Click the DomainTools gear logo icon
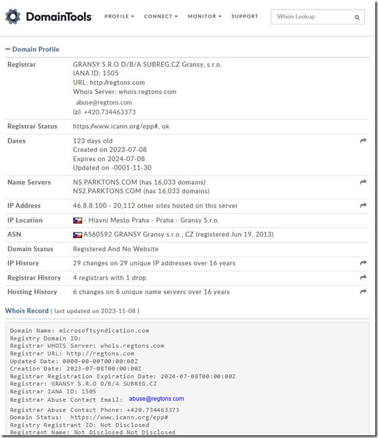 tap(13, 16)
